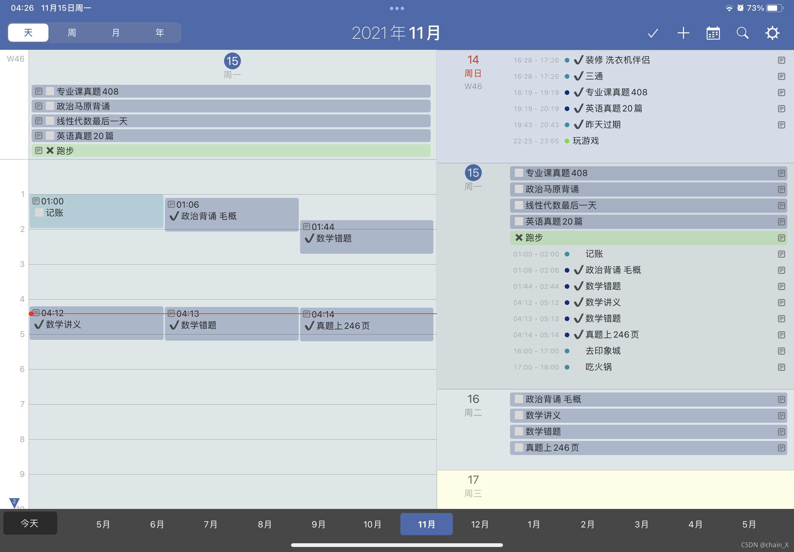This screenshot has width=794, height=552.
Task: Tick 数学讲义 checkbox under the 16th
Action: point(518,415)
